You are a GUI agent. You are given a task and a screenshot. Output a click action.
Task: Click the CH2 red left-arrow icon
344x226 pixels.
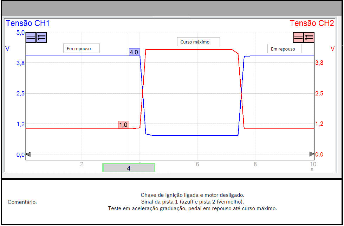click(x=309, y=38)
